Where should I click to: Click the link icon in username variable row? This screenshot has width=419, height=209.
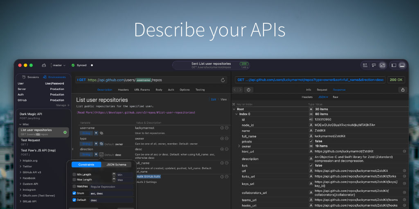[x=101, y=133]
